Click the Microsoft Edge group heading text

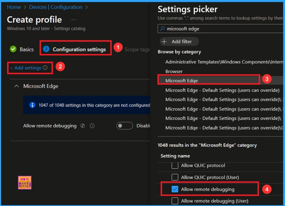coord(41,86)
